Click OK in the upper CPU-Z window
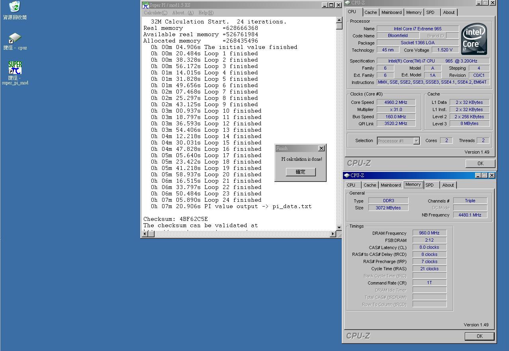The height and width of the screenshot is (351, 509). point(480,164)
